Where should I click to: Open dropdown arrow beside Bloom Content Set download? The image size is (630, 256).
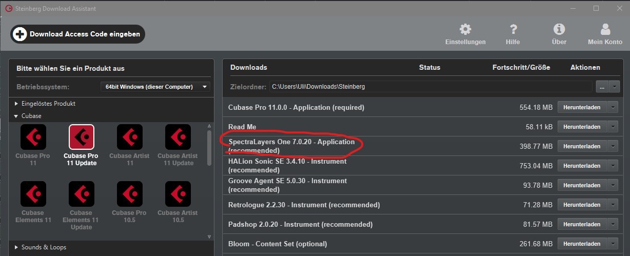tap(613, 244)
